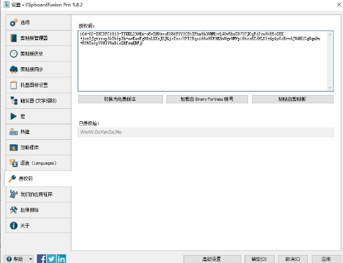Click the ClipboardFusion title bar app icon
The image size is (343, 263).
pyautogui.click(x=6, y=5)
